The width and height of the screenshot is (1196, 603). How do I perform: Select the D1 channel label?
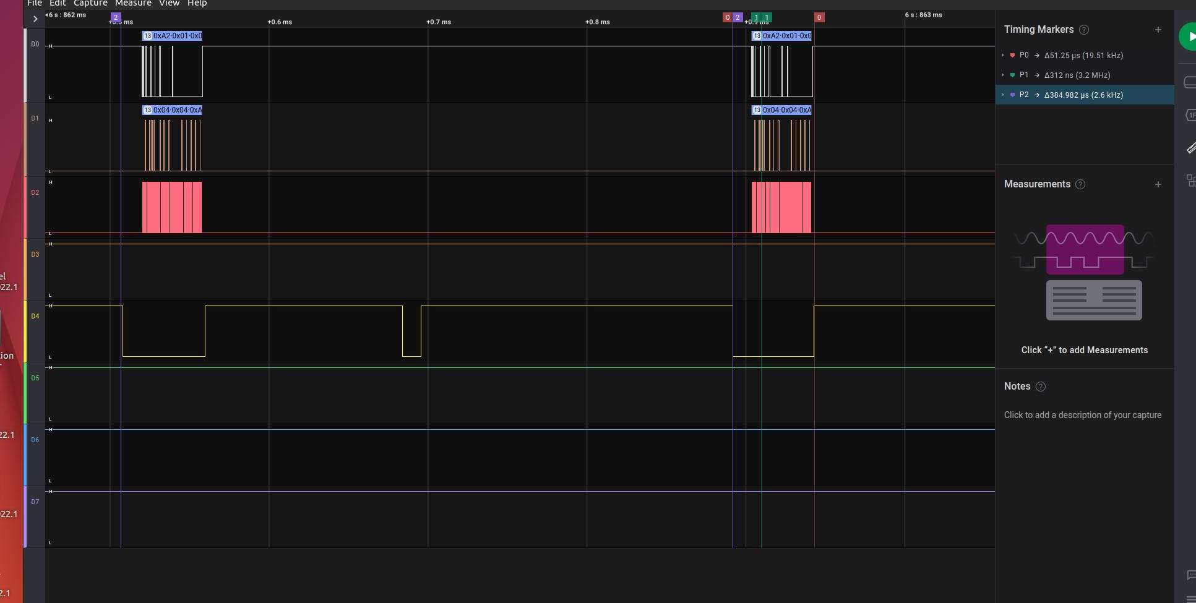(x=35, y=118)
